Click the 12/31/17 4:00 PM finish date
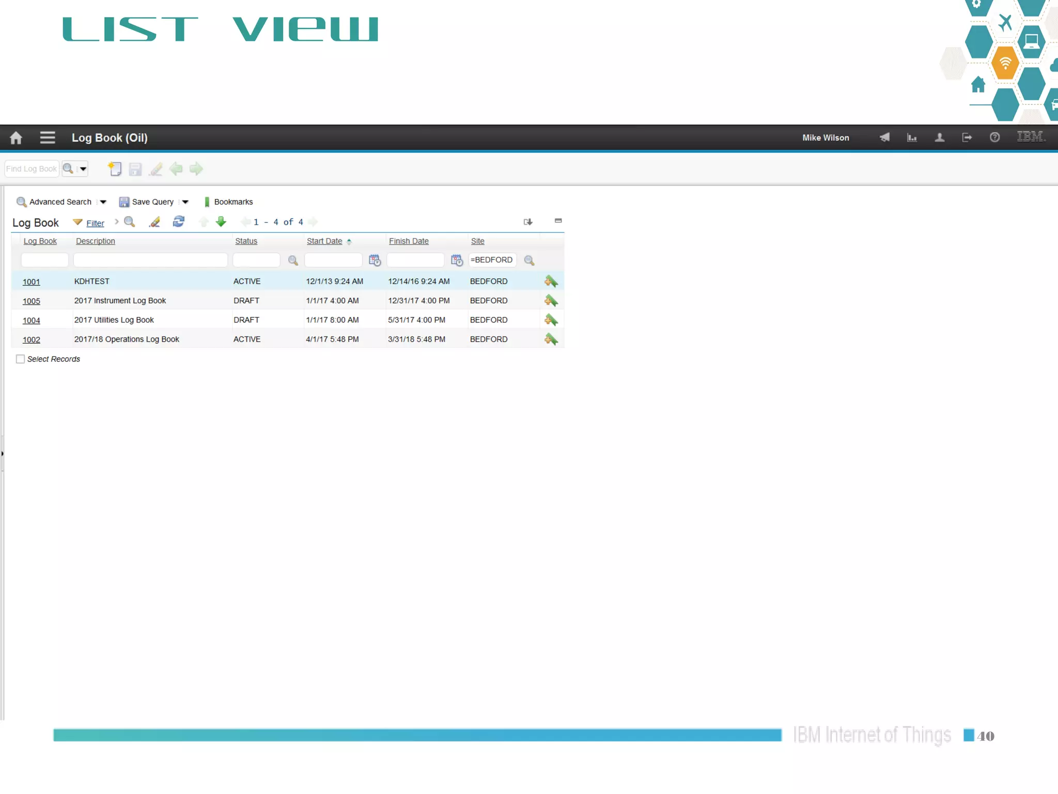The image size is (1058, 794). (x=418, y=300)
